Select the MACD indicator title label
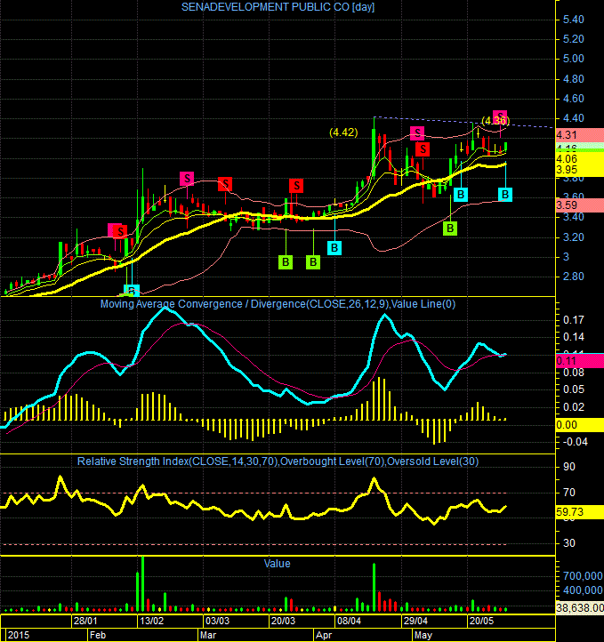 (x=278, y=304)
